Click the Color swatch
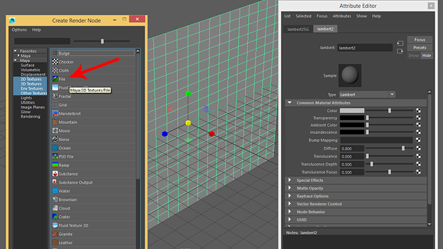This screenshot has width=443, height=249. coord(352,111)
